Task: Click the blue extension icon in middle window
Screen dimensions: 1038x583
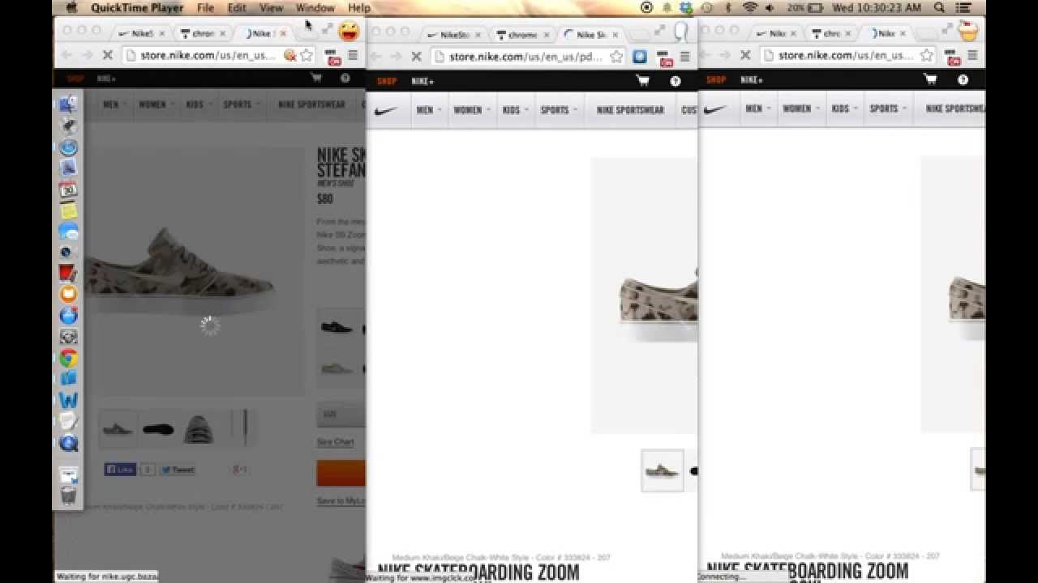Action: click(640, 57)
